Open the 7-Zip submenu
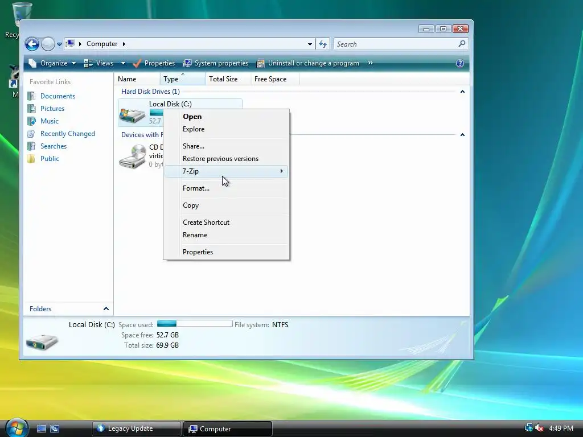 point(226,171)
